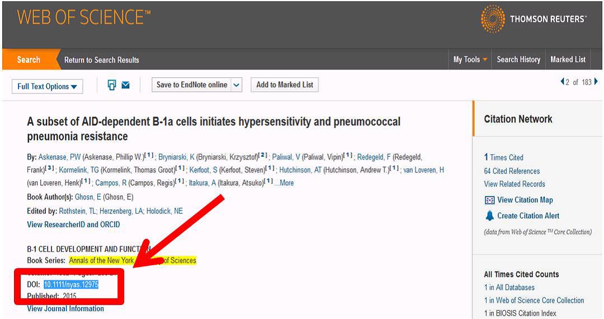This screenshot has width=604, height=319.
Task: Open Search History
Action: pos(518,59)
